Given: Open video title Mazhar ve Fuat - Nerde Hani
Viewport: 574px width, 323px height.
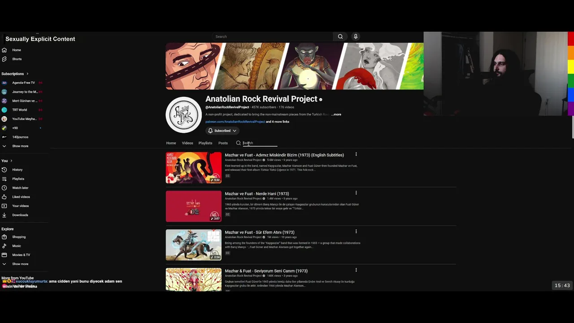Looking at the screenshot, I should pyautogui.click(x=257, y=194).
